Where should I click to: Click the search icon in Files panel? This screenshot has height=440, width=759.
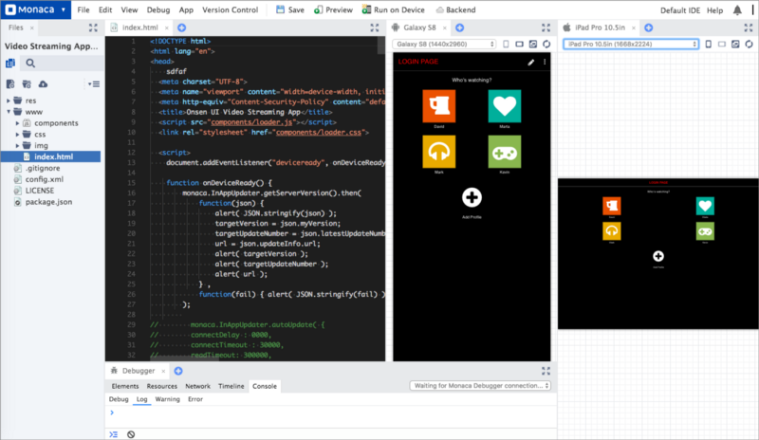30,63
